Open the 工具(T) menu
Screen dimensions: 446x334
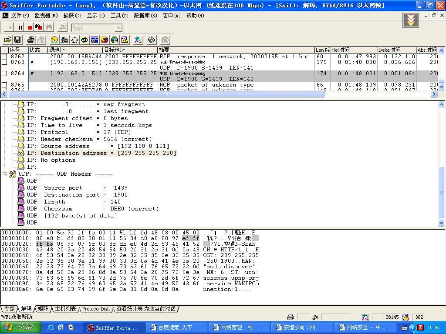tap(119, 16)
